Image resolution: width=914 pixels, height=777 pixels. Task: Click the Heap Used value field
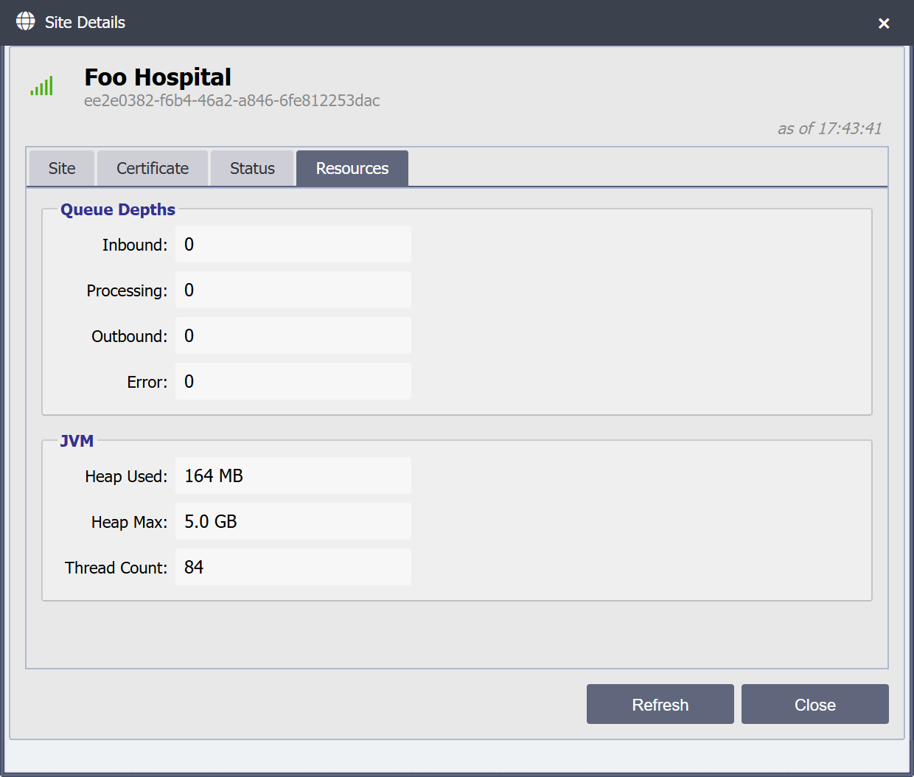pyautogui.click(x=293, y=475)
